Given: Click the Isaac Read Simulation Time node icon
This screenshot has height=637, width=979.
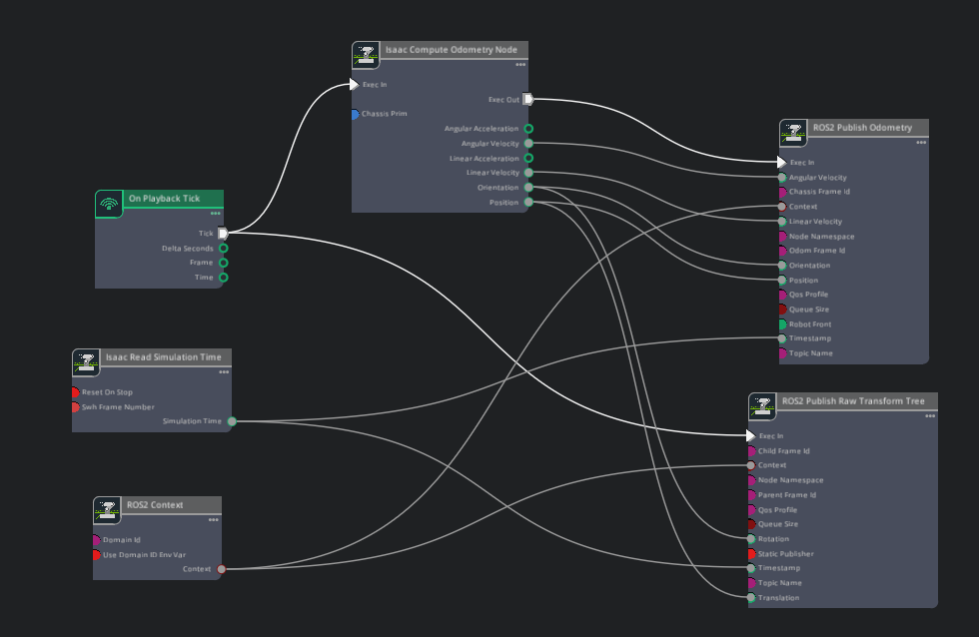Looking at the screenshot, I should [x=86, y=362].
